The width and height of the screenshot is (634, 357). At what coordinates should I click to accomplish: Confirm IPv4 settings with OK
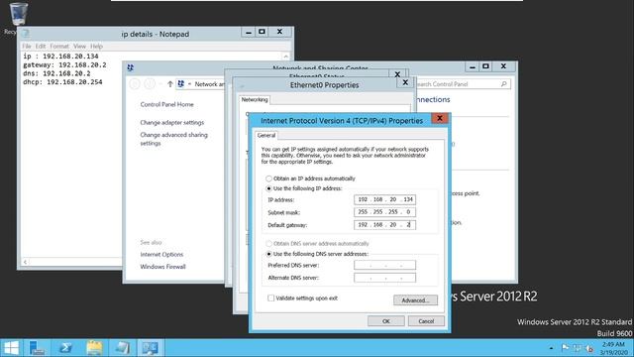[385, 321]
